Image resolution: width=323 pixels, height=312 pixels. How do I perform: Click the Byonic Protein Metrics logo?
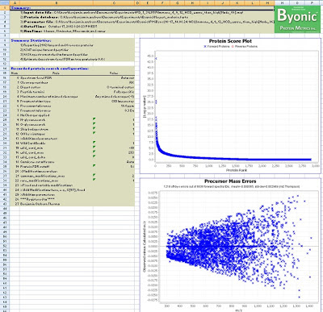pos(298,19)
